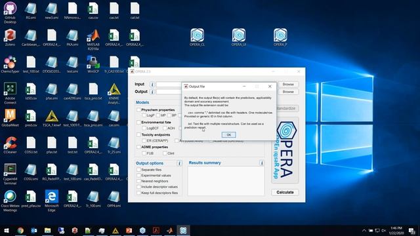Select the COSU.txt desktop file
Viewport: 420px width, 236px height.
tap(31, 144)
